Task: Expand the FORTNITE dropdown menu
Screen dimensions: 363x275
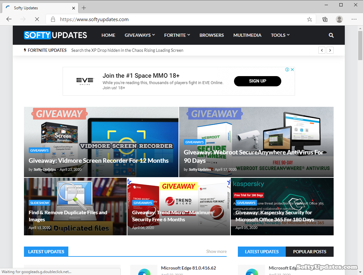Action: (x=177, y=35)
